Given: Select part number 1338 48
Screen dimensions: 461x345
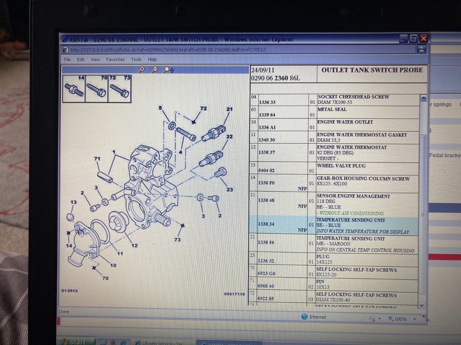Looking at the screenshot, I should pyautogui.click(x=266, y=200).
